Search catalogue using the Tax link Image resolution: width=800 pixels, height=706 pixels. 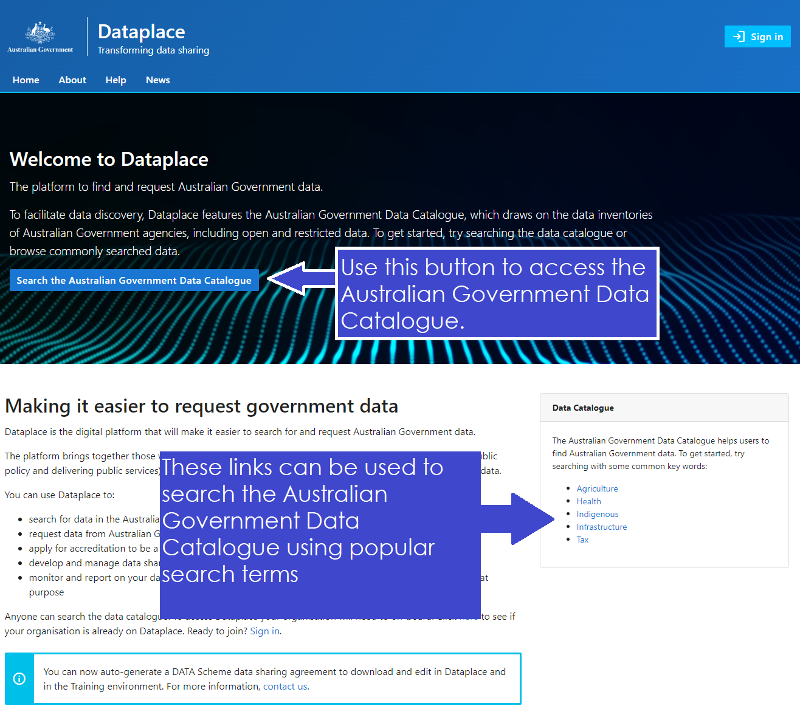click(582, 540)
